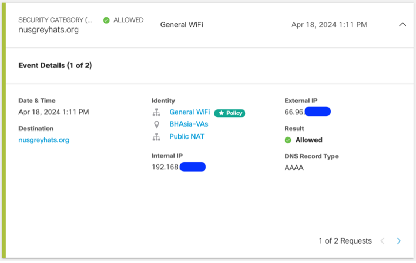Viewport: 416px width, 263px height.
Task: Click the green Allowed check icon in header
Action: pos(106,20)
